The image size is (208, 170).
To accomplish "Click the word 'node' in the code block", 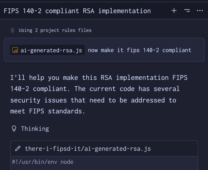I will coord(67,162).
